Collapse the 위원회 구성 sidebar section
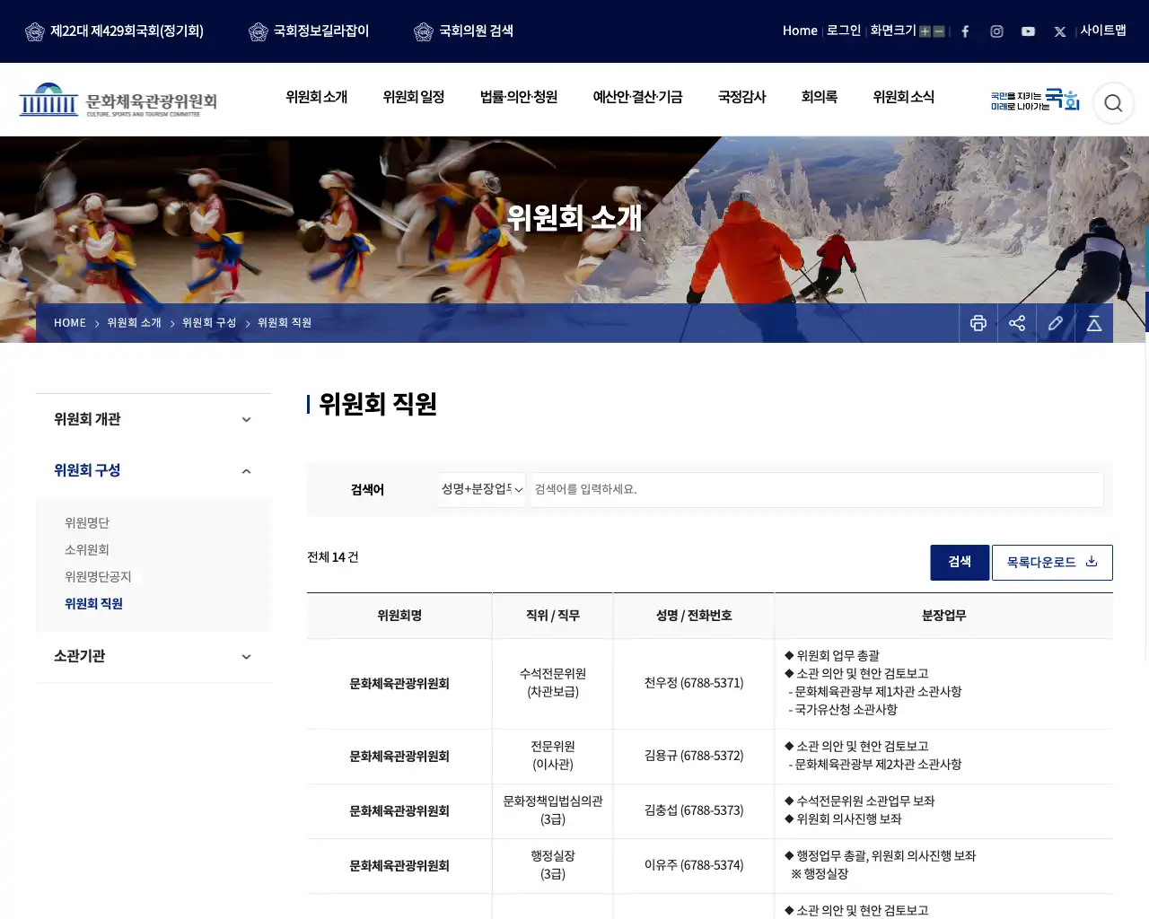Image resolution: width=1149 pixels, height=919 pixels. point(153,471)
